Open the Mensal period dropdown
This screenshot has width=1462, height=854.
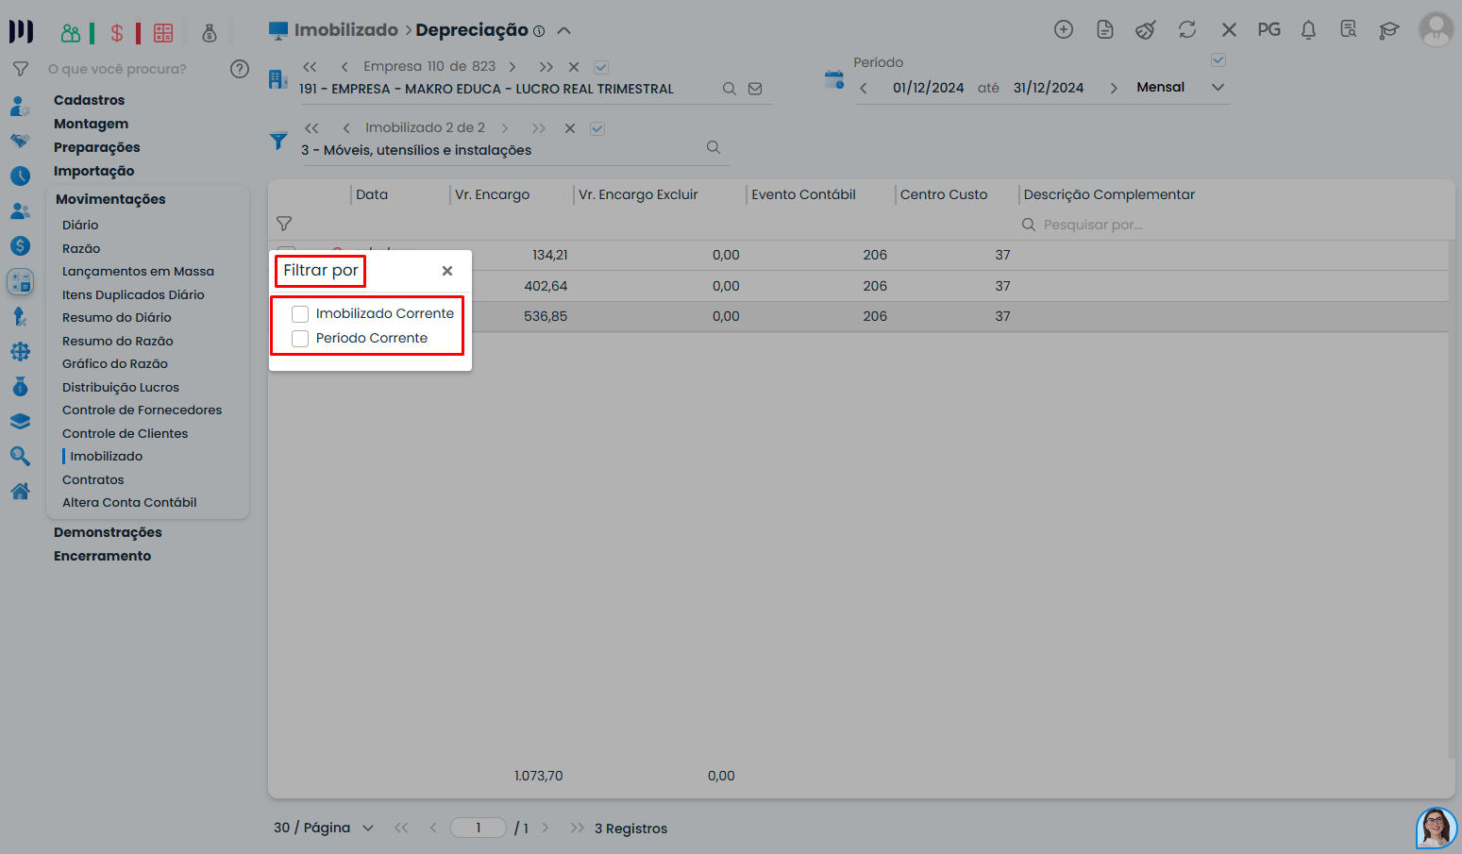click(1218, 88)
